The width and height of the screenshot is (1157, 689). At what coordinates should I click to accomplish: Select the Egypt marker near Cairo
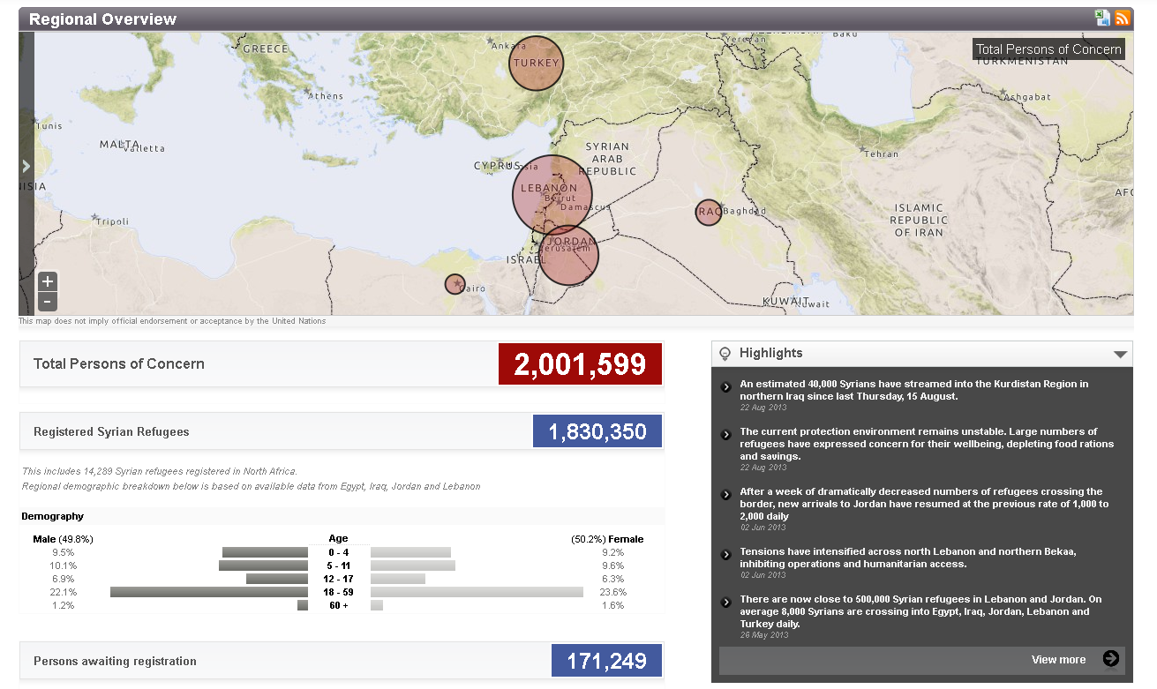click(455, 284)
